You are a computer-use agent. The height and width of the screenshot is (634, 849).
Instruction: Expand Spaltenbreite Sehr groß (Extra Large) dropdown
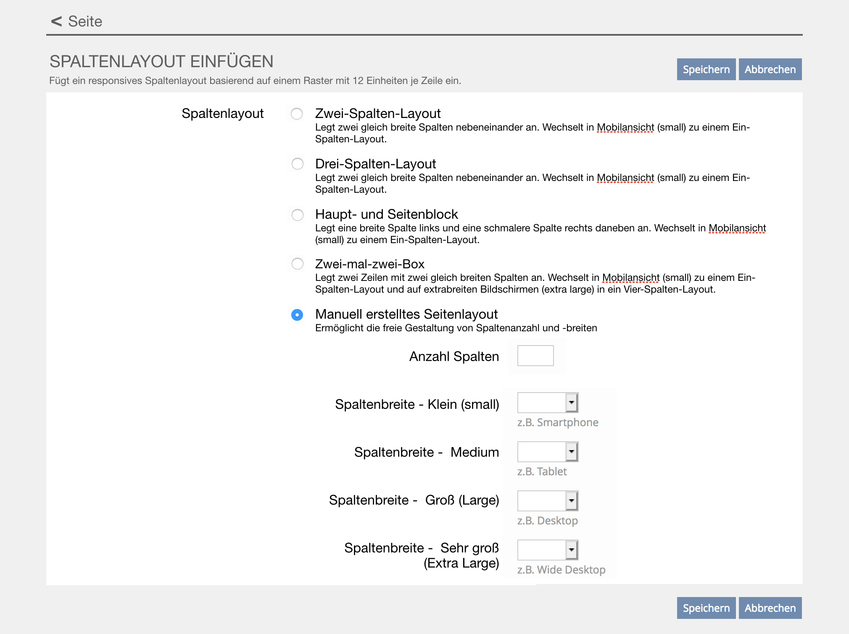(548, 550)
